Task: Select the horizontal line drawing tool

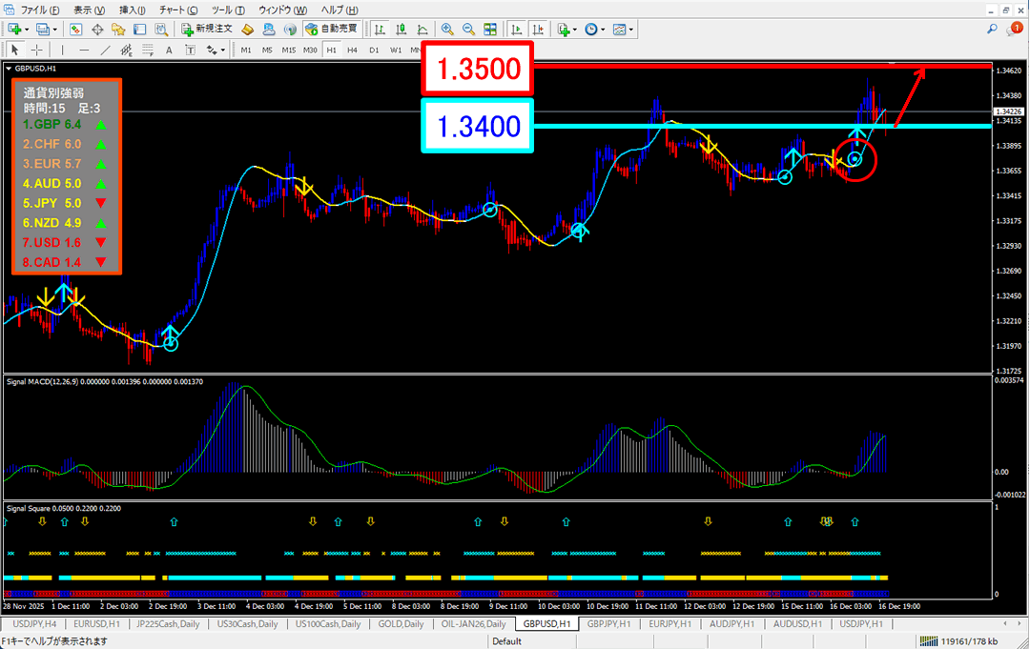Action: (x=84, y=50)
